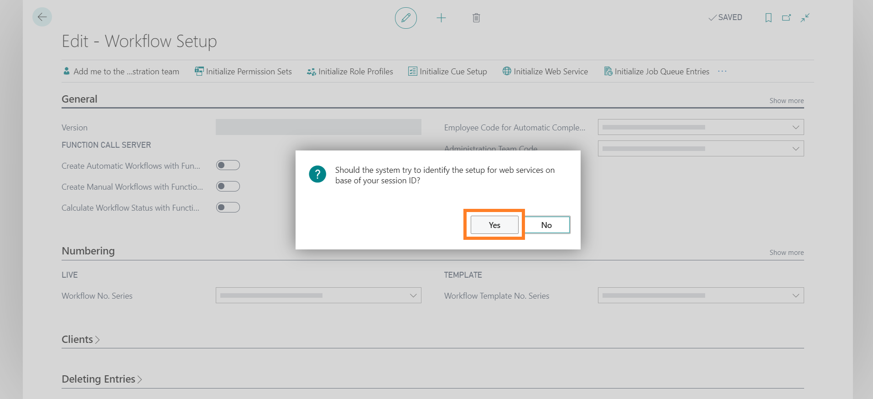
Task: Click the trash delete icon
Action: coord(476,18)
